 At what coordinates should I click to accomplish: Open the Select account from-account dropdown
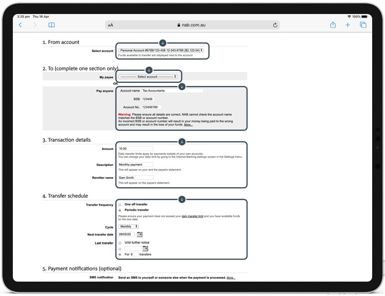point(161,50)
